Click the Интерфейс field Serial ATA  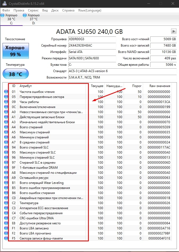pos(92,52)
